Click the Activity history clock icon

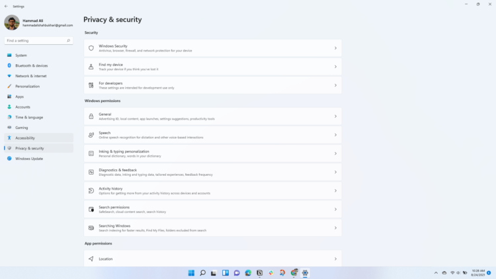(x=91, y=191)
